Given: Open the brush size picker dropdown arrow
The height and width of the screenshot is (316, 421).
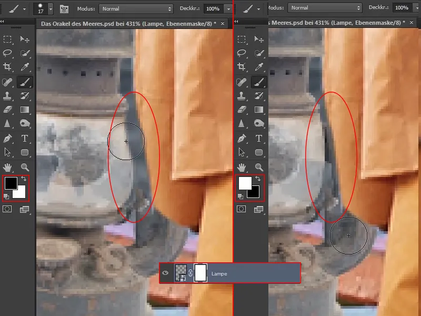Looking at the screenshot, I should [x=51, y=9].
